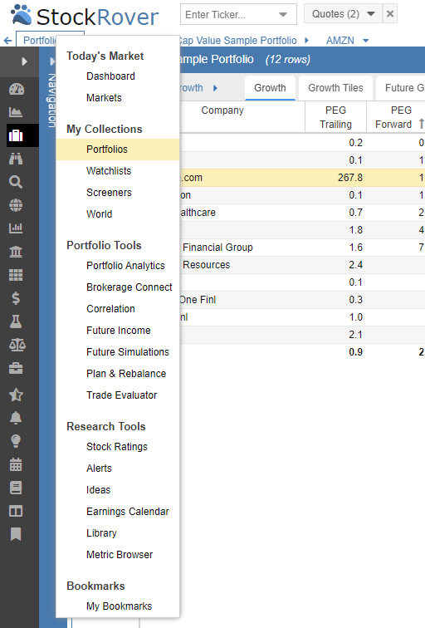Select Dashboard in navigation menu
The height and width of the screenshot is (628, 425).
[110, 76]
